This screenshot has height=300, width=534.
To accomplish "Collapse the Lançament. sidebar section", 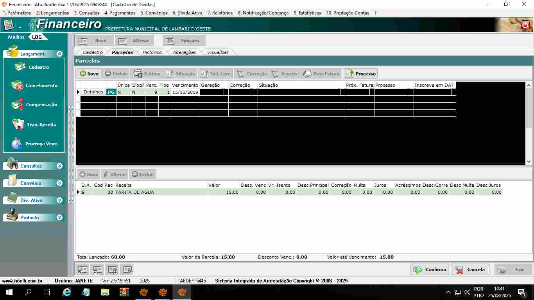I will pos(59,54).
